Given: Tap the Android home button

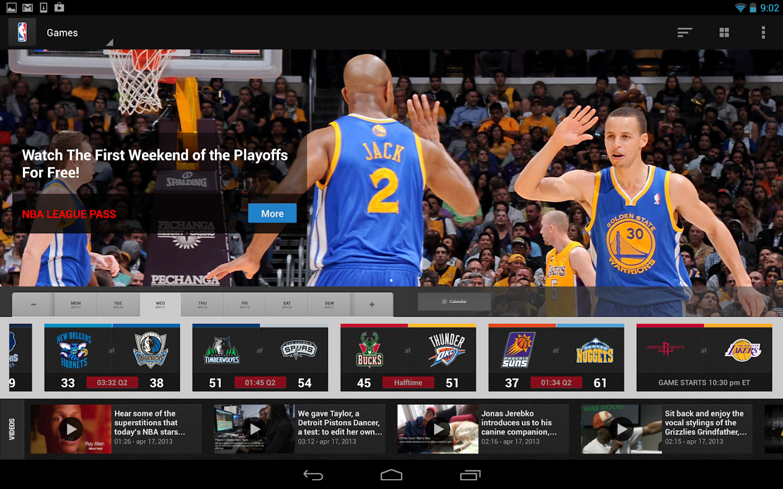Looking at the screenshot, I should pyautogui.click(x=391, y=475).
